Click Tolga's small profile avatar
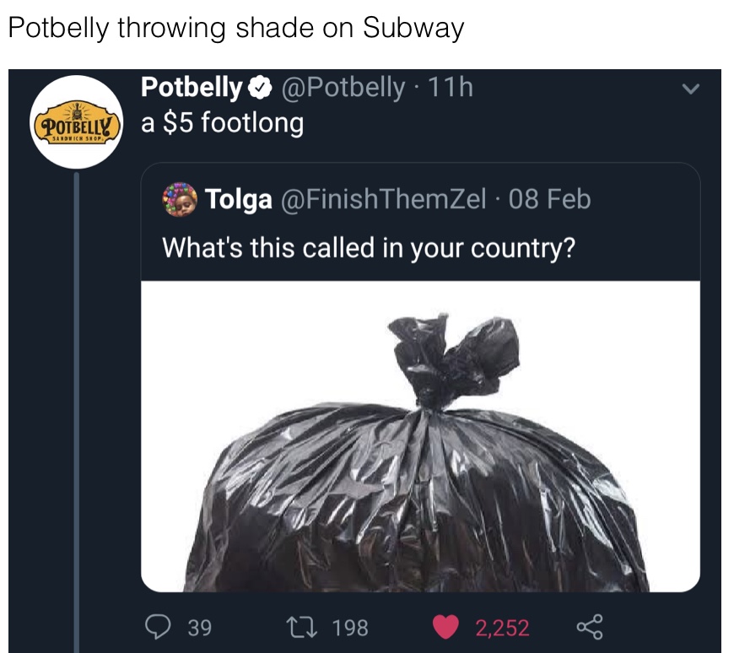 click(x=180, y=199)
